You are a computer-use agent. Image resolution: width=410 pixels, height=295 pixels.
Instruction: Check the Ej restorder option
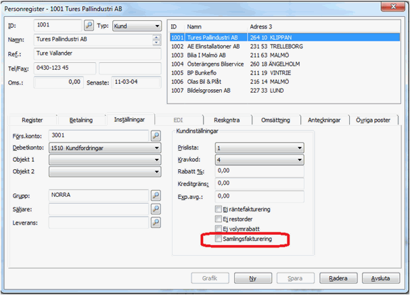point(218,219)
